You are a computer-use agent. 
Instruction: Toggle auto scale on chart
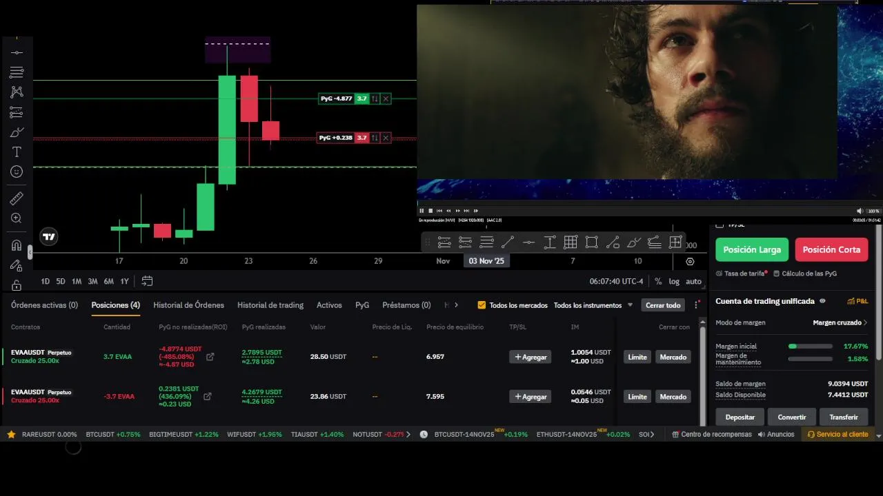click(x=693, y=281)
